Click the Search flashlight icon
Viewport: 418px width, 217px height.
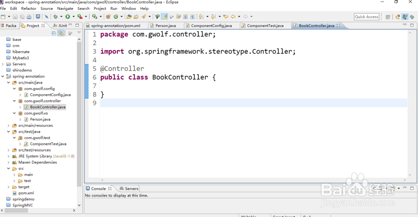click(x=144, y=17)
